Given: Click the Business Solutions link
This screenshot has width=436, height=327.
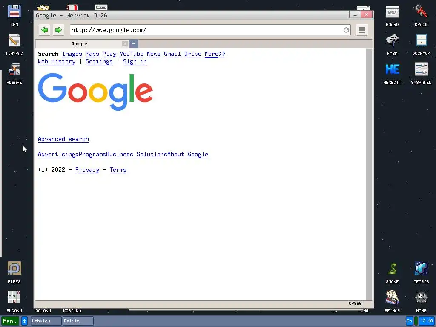Looking at the screenshot, I should click(137, 154).
